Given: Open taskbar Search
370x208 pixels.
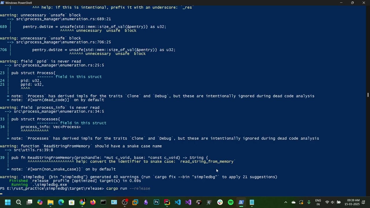Looking at the screenshot, I should click(18, 202).
